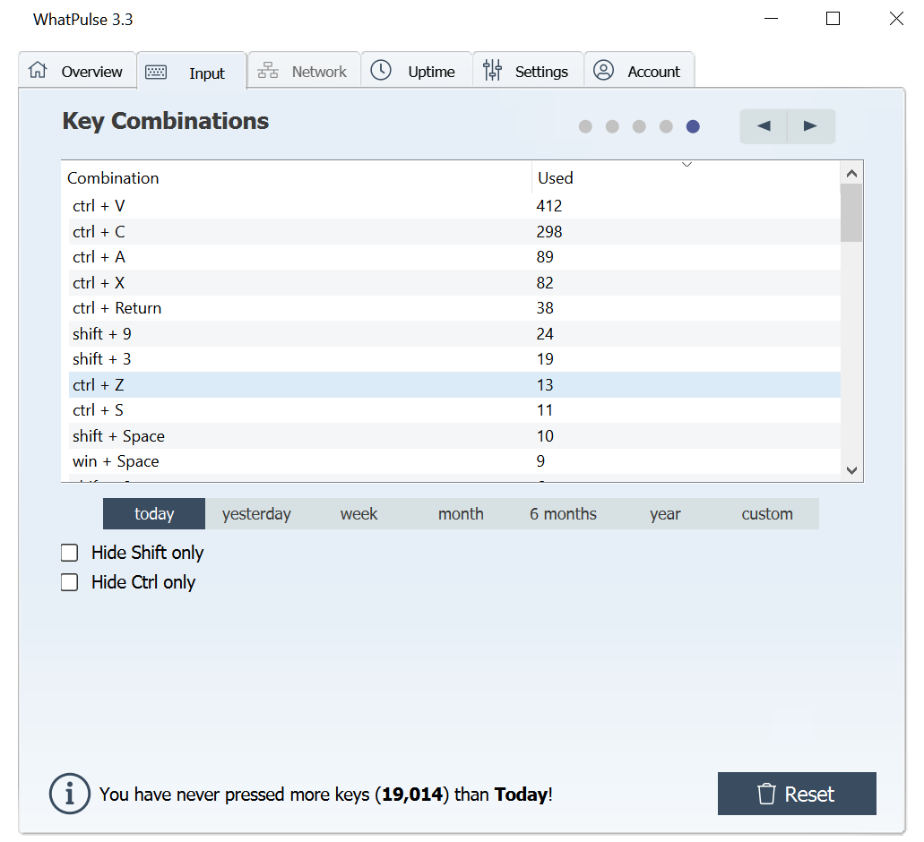Select the shift + Space row

pos(454,435)
